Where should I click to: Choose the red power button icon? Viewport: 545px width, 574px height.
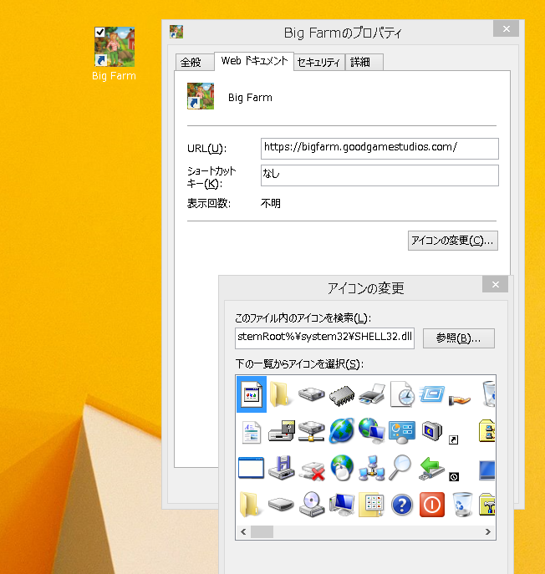432,505
